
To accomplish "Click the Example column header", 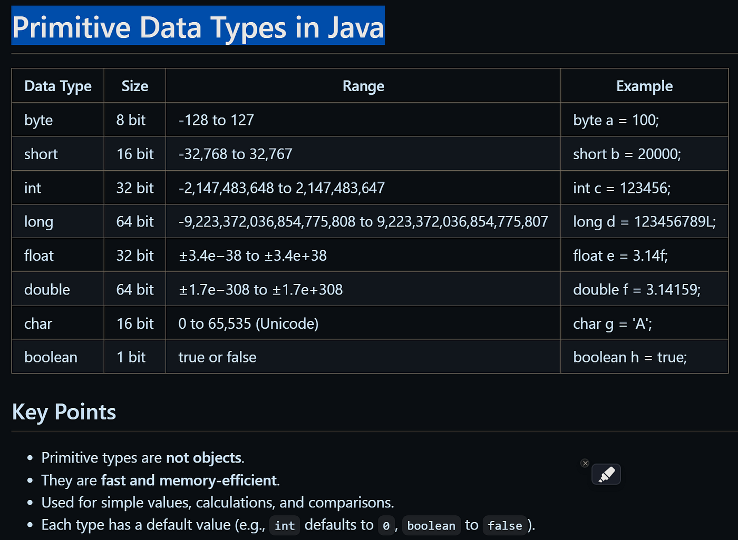I will (x=644, y=86).
